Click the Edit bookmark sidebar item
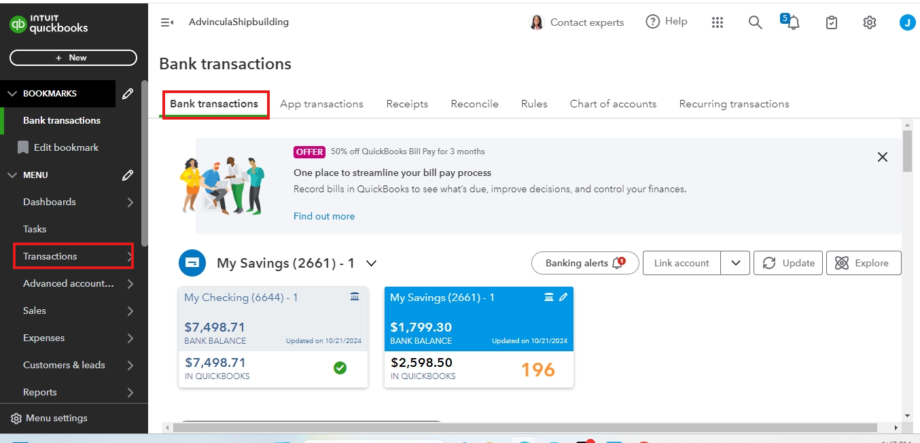The width and height of the screenshot is (920, 443). pyautogui.click(x=66, y=147)
